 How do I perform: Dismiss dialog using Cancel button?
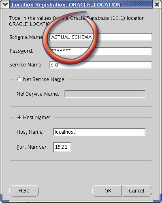(x=137, y=191)
